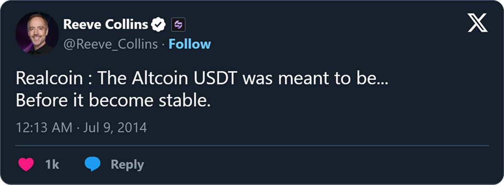Click the Reply text label
Screen dimensions: 504x185
tap(127, 165)
